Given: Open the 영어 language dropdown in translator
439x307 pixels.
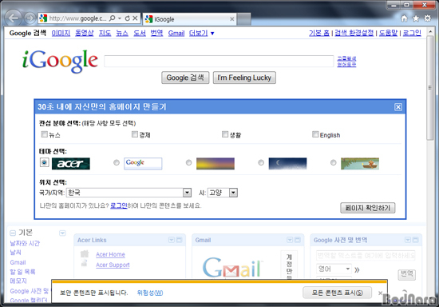Looking at the screenshot, I should coord(334,269).
